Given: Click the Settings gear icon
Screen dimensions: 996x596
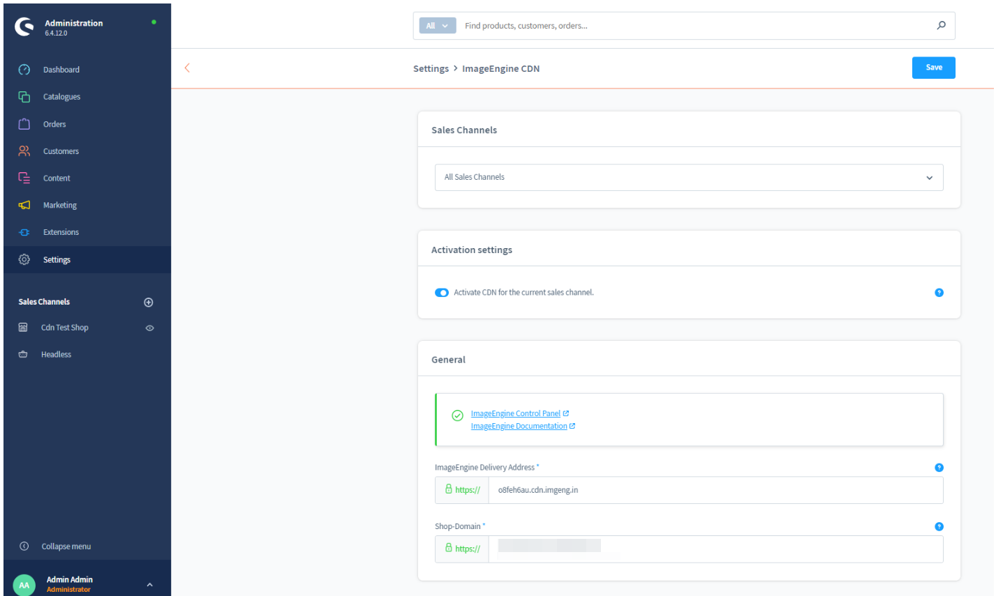Looking at the screenshot, I should tap(24, 260).
